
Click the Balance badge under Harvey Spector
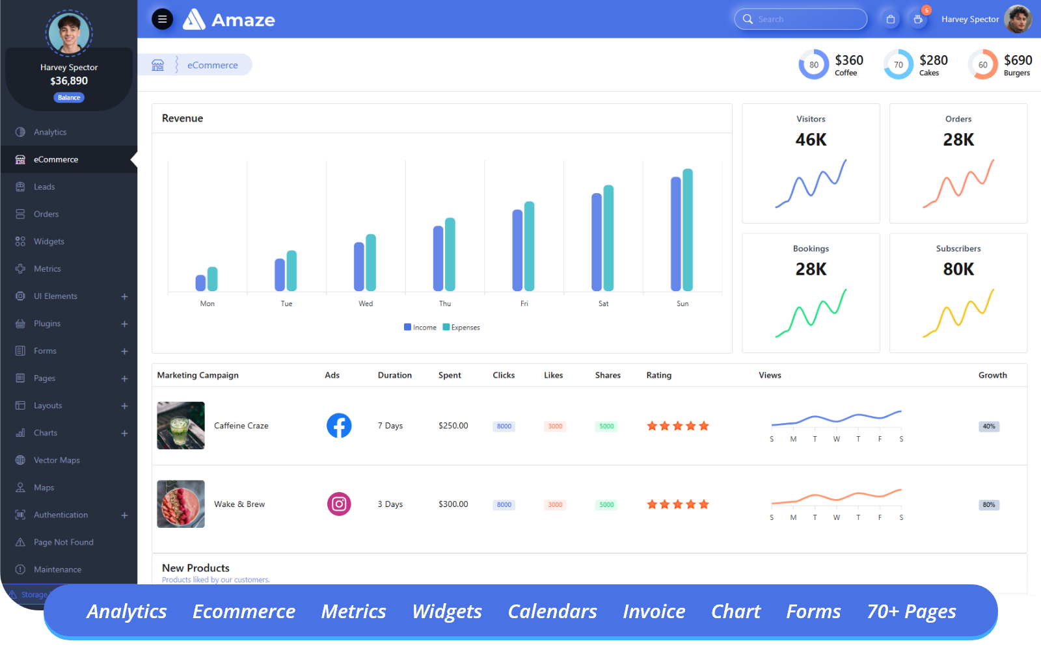click(x=68, y=97)
